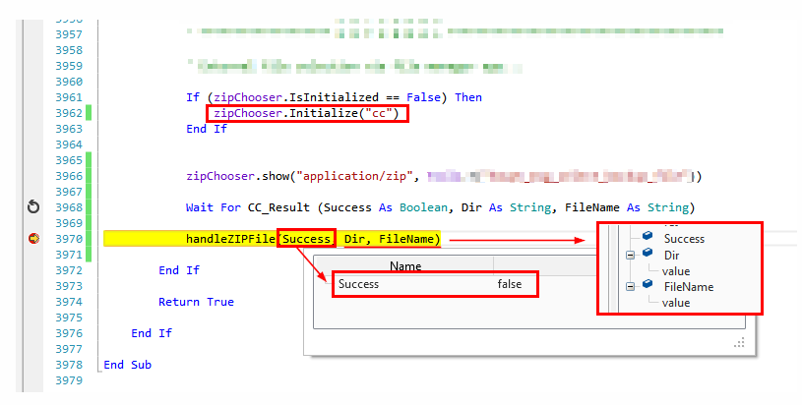Click the blue cube icon beside Success
This screenshot has height=405, width=802.
(x=648, y=236)
